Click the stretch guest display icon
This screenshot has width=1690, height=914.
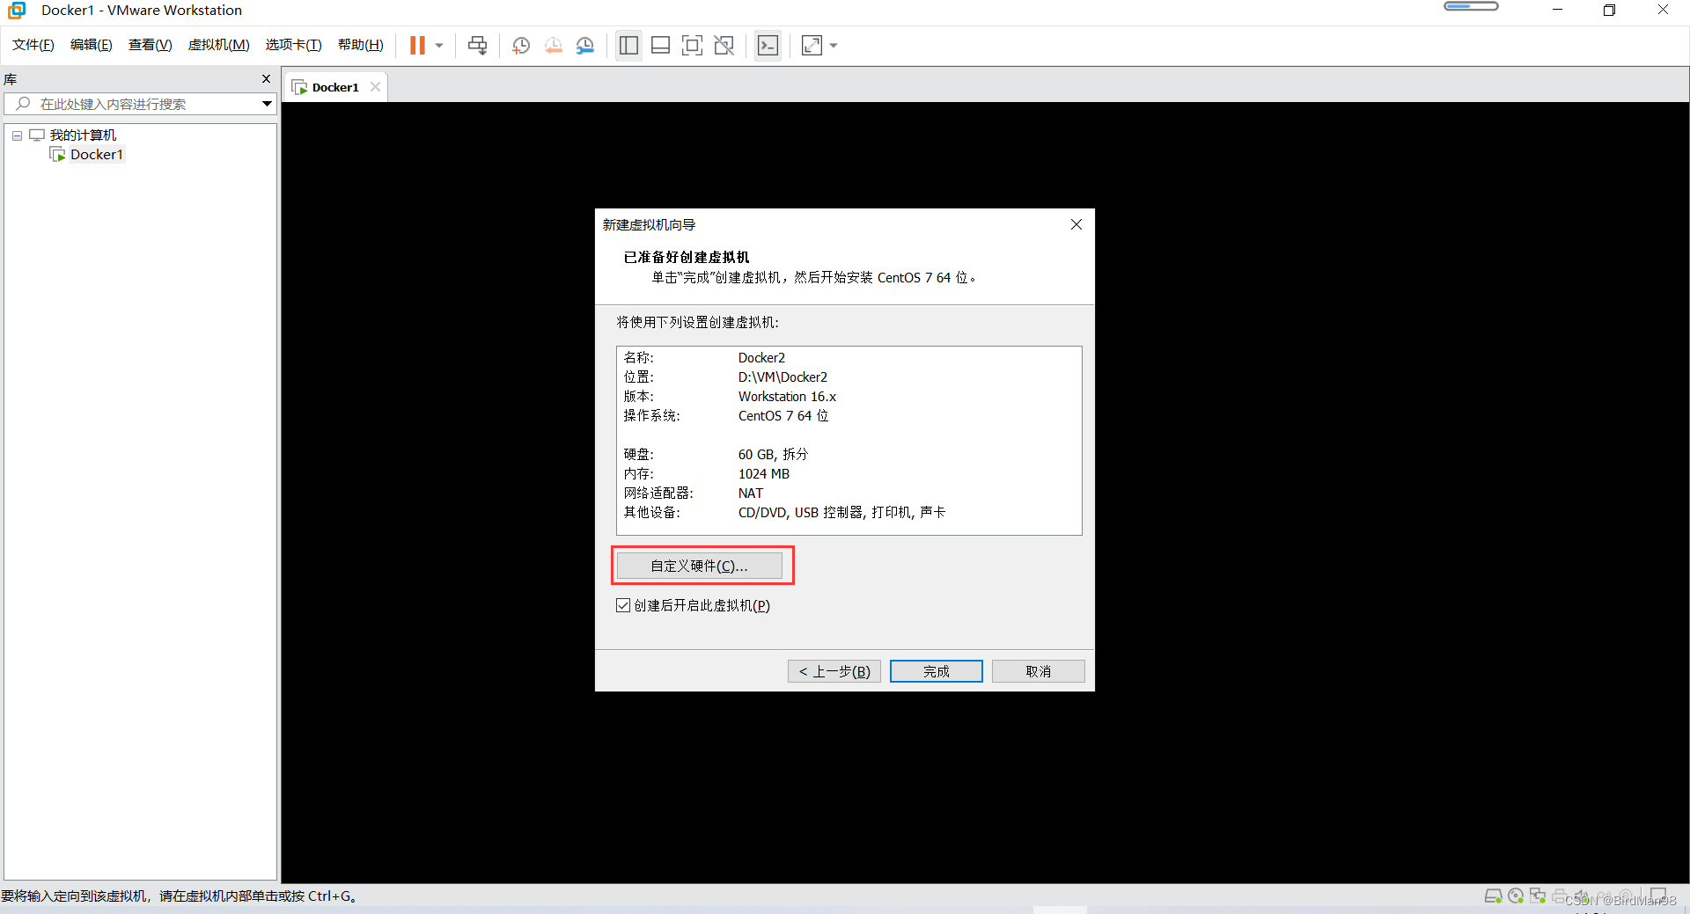click(812, 46)
